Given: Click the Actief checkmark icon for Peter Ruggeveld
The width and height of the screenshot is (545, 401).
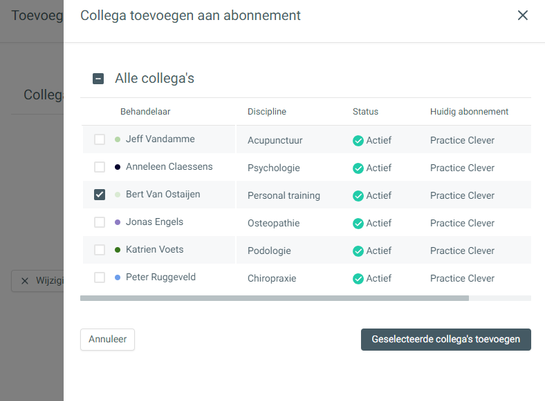Looking at the screenshot, I should 358,279.
